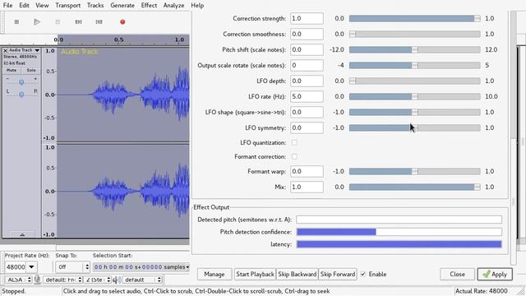Open the Project Rate dropdown arrow
The width and height of the screenshot is (526, 296).
31,267
